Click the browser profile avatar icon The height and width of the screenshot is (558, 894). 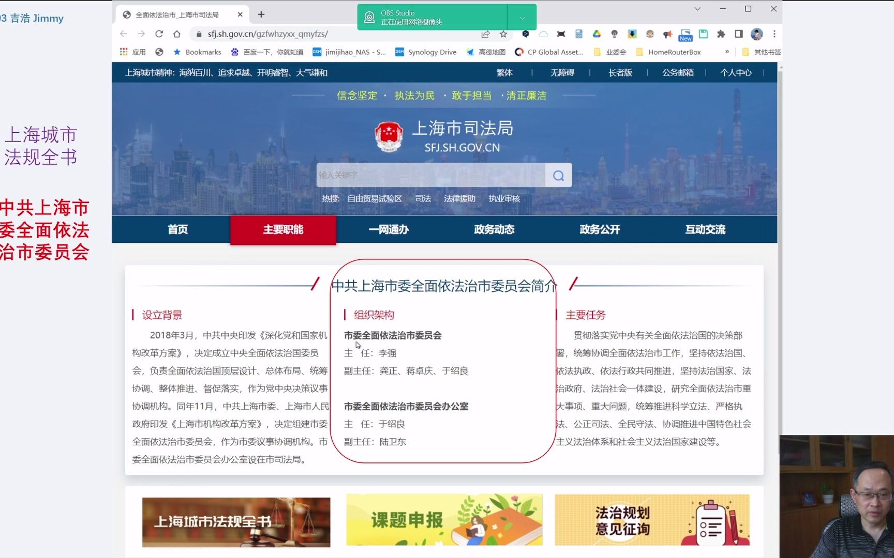pos(756,34)
